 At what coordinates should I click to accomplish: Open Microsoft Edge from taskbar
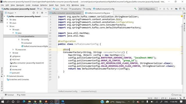tap(24, 102)
